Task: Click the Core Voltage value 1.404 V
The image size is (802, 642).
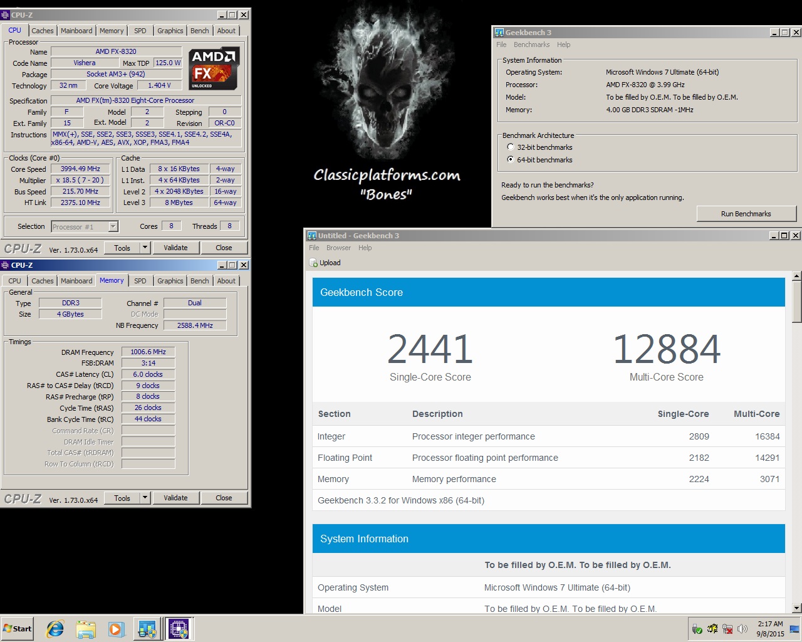Action: [x=159, y=86]
